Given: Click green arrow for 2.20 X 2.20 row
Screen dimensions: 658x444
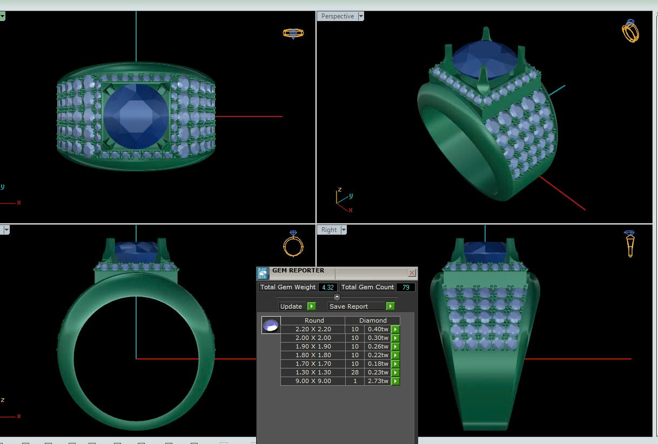Looking at the screenshot, I should click(395, 329).
